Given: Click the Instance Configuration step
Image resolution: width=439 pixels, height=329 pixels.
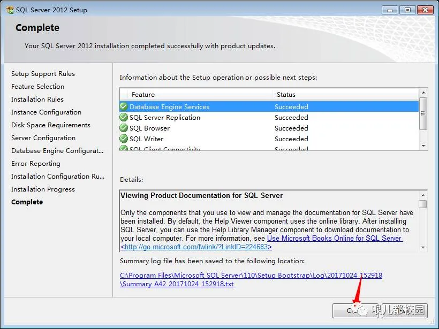Looking at the screenshot, I should pos(46,112).
